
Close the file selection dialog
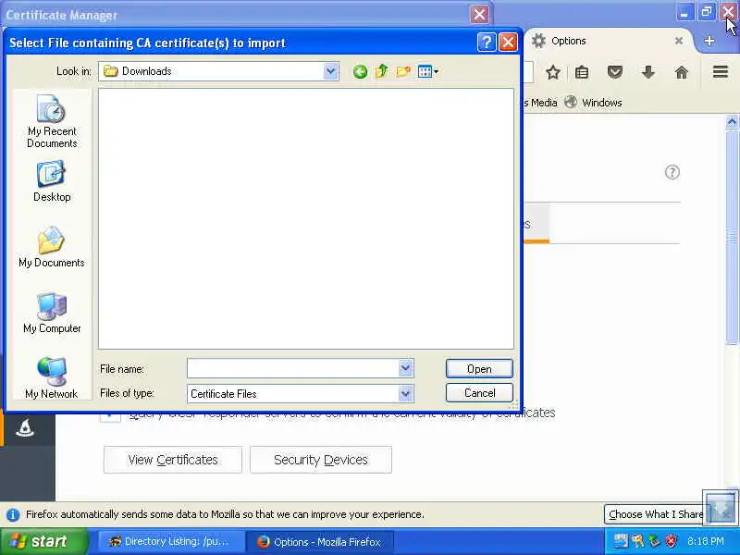[508, 43]
